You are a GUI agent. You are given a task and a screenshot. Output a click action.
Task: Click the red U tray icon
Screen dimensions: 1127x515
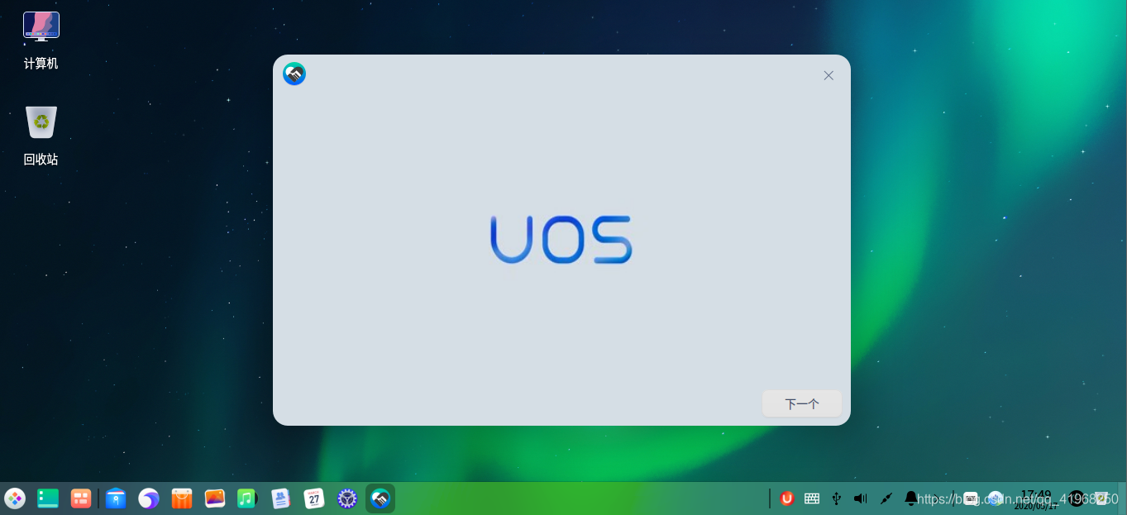[787, 498]
